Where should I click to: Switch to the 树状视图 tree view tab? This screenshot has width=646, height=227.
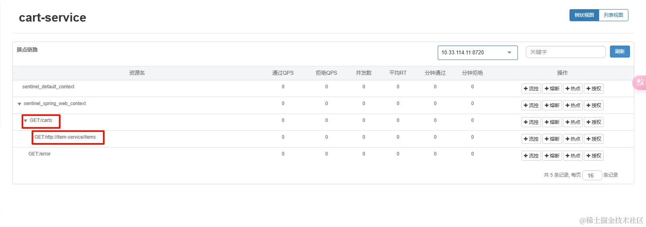click(x=584, y=15)
